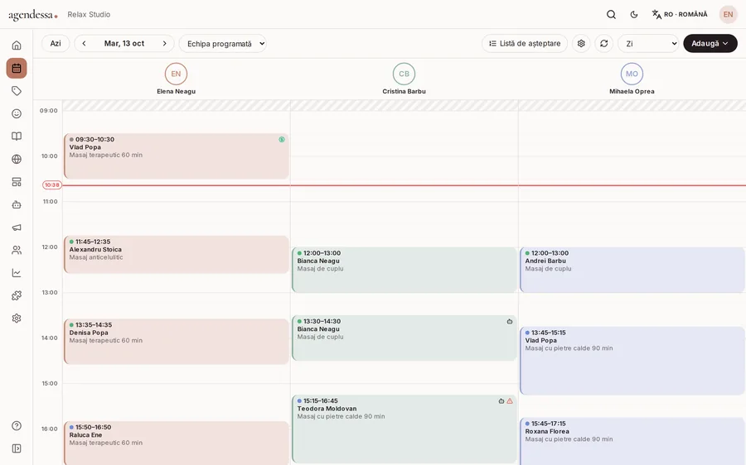Open Andrei Barbu 12:00–13:00 appointment
Viewport: 746px width, 465px height.
632,270
